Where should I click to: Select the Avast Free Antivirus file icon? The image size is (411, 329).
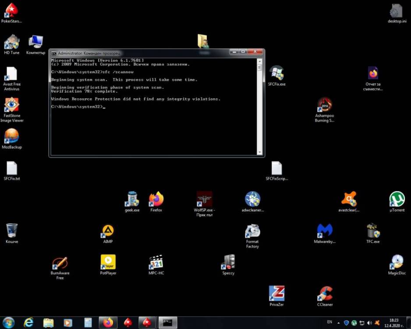(x=11, y=79)
